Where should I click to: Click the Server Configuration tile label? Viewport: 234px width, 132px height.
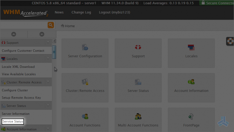85,56
